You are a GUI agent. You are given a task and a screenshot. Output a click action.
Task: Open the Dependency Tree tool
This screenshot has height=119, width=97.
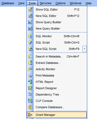[x=57, y=94]
